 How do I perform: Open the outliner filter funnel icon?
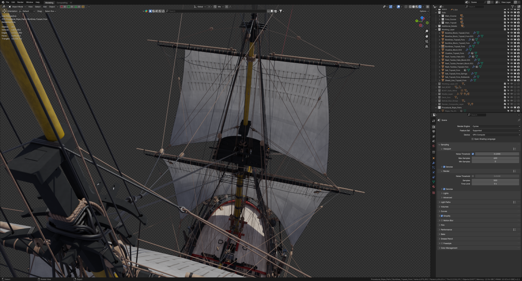tap(513, 7)
